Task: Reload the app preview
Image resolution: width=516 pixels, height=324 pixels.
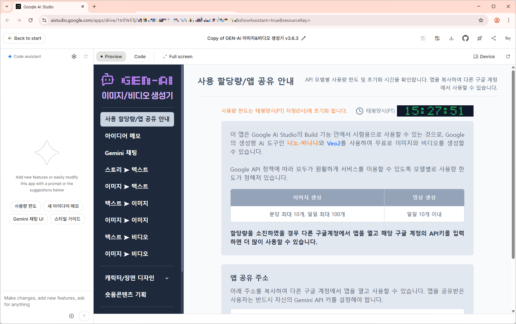Action: [508, 57]
